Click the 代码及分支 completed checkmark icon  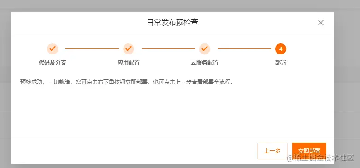tap(53, 49)
